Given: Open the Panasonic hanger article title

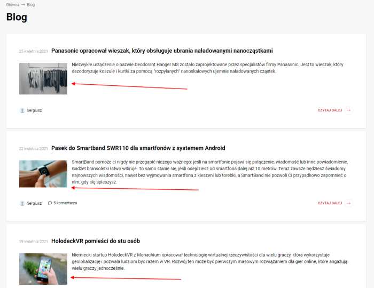Looking at the screenshot, I should pos(162,51).
